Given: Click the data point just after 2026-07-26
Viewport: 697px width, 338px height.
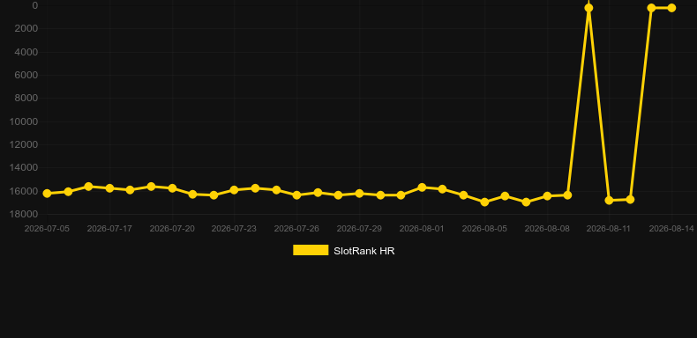Looking at the screenshot, I should 318,193.
